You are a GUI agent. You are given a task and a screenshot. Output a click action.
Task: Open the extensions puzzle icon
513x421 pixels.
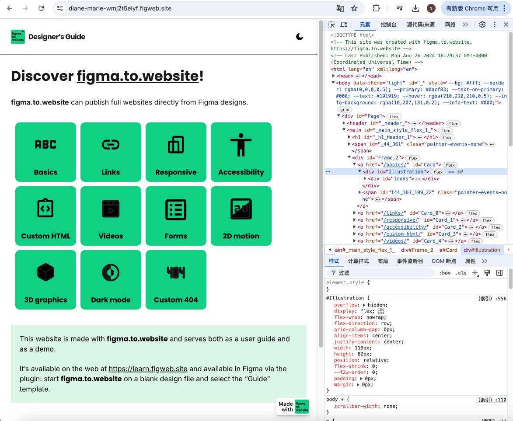(x=377, y=8)
